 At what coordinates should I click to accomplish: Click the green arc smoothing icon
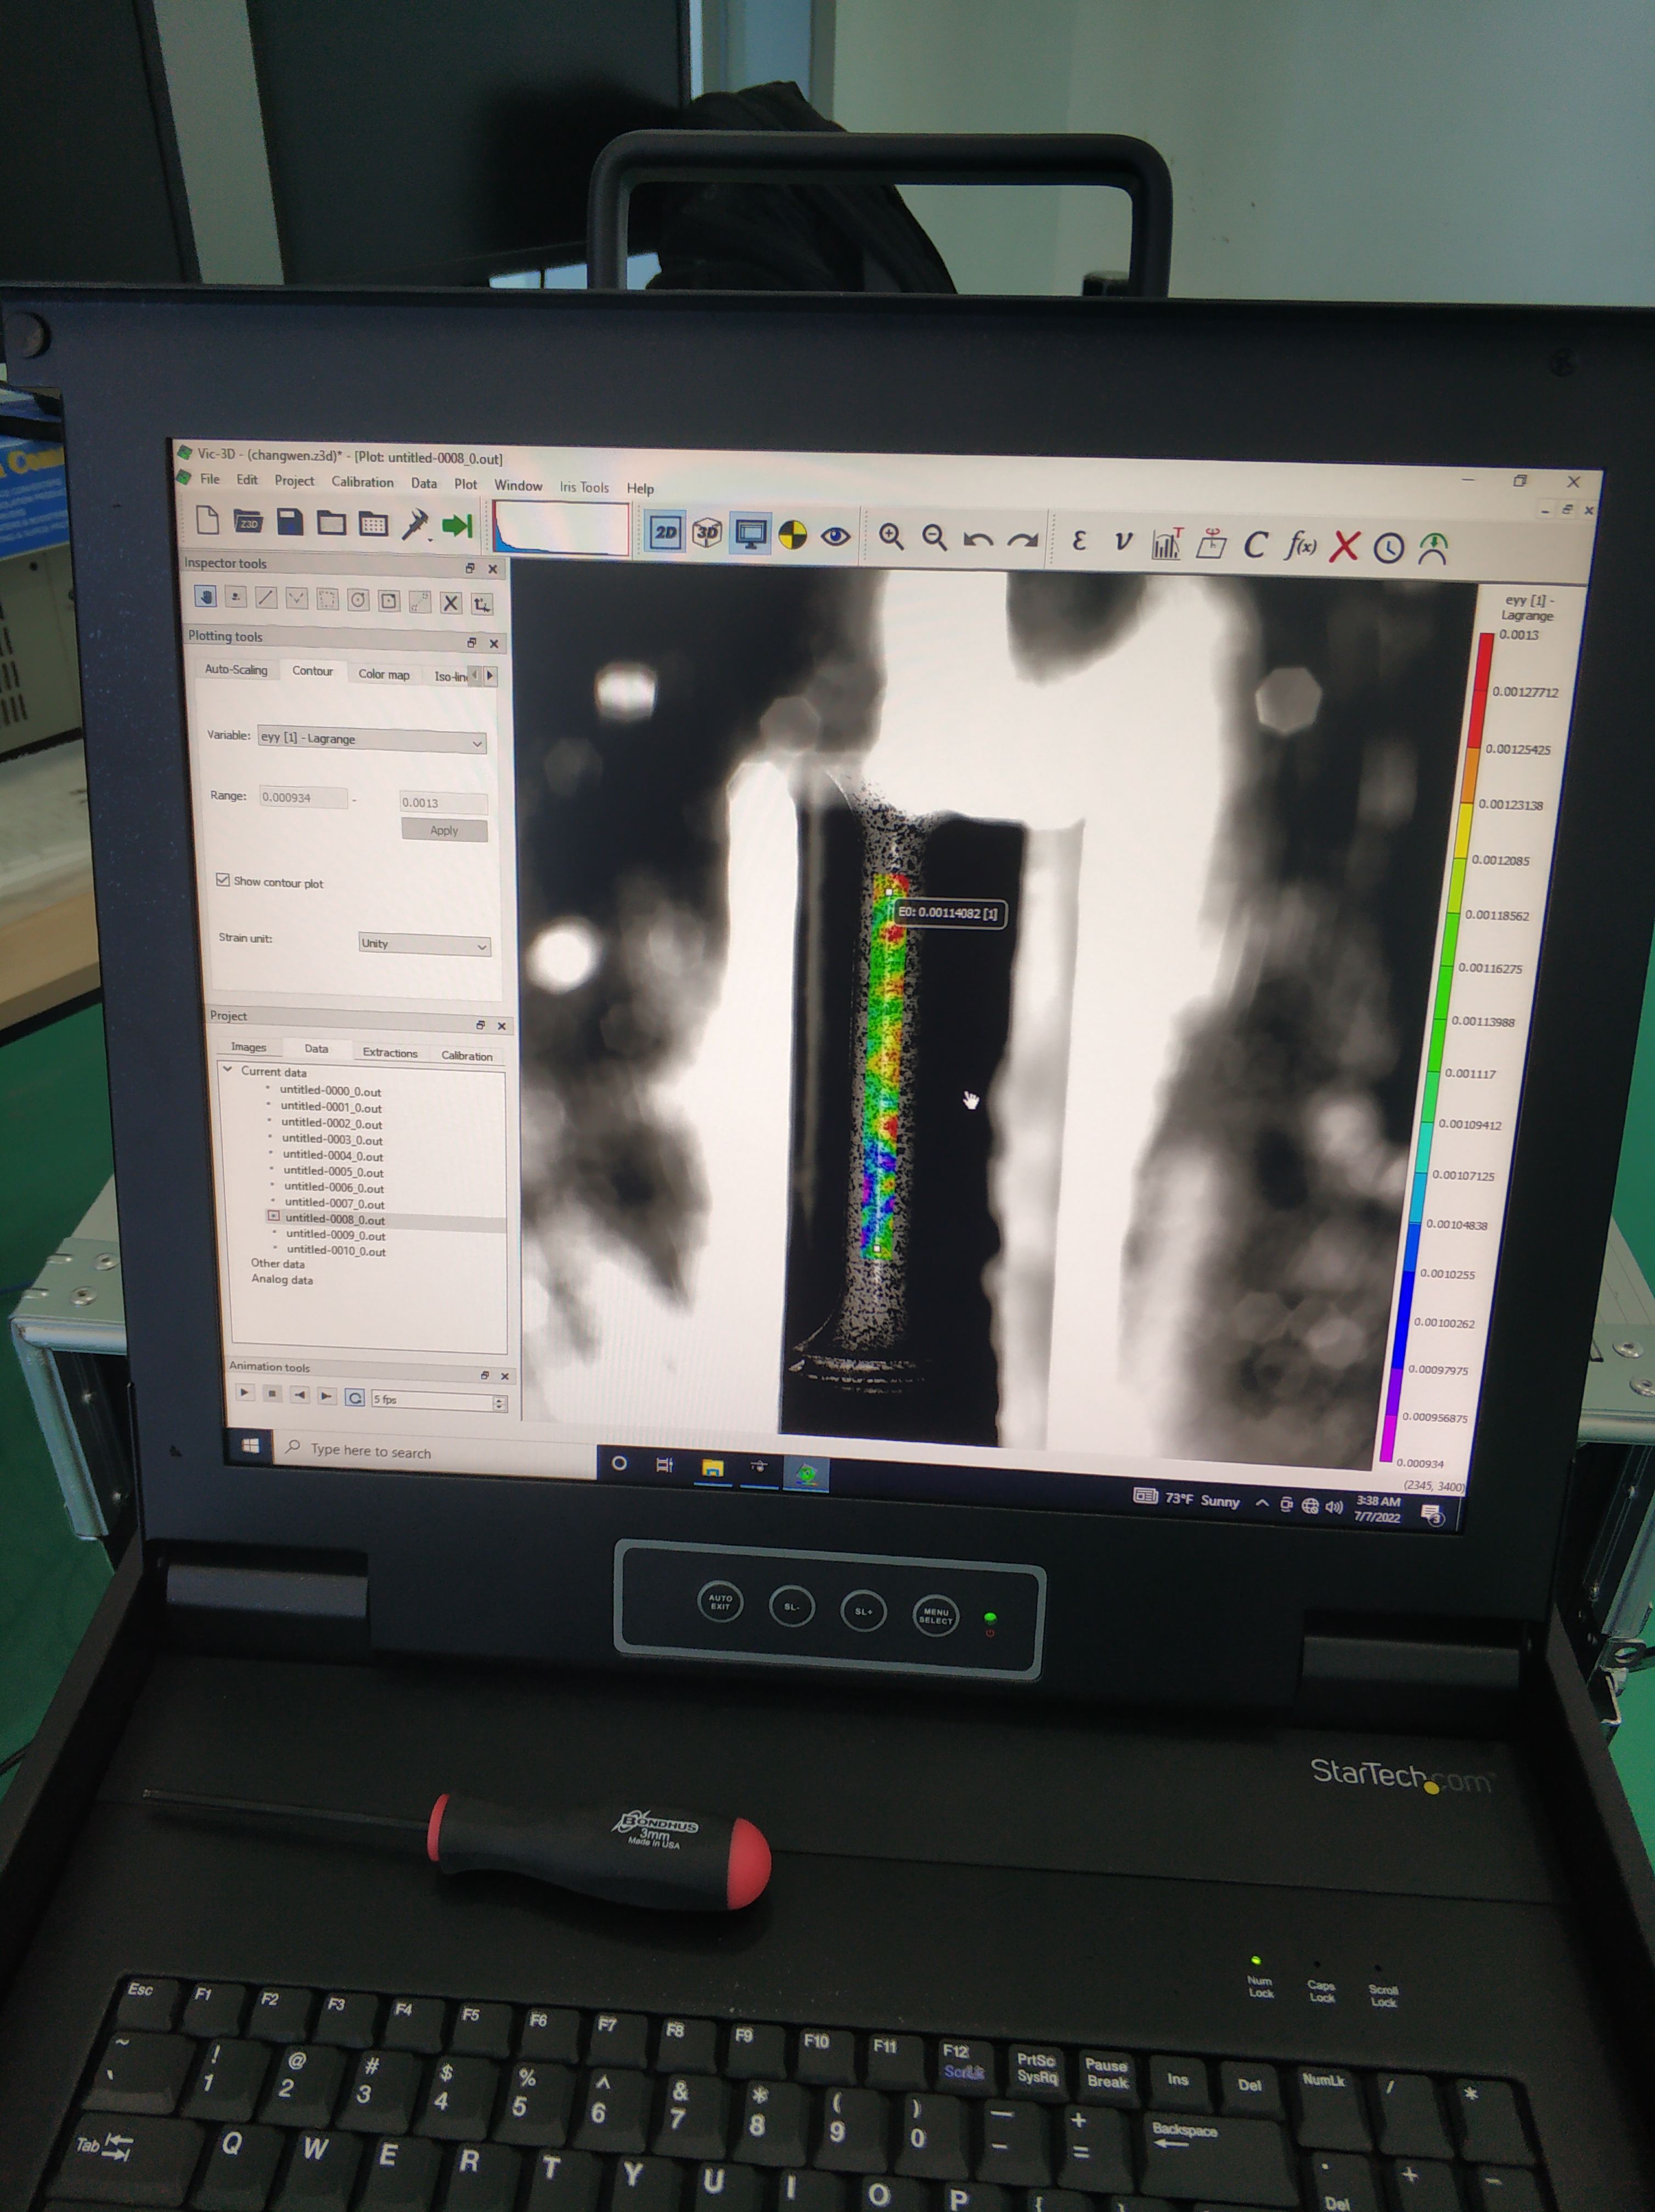[1433, 548]
